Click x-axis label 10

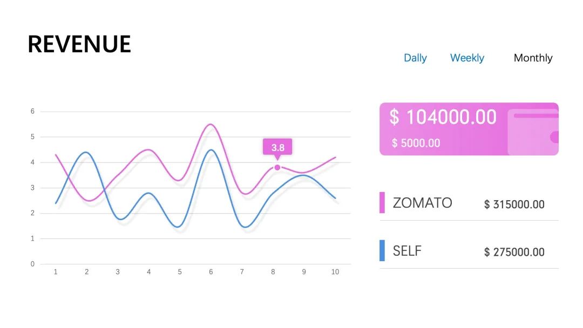(x=335, y=272)
